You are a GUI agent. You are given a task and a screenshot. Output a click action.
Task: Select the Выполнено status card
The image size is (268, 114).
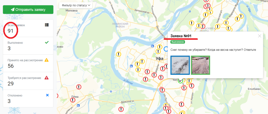[28, 46]
